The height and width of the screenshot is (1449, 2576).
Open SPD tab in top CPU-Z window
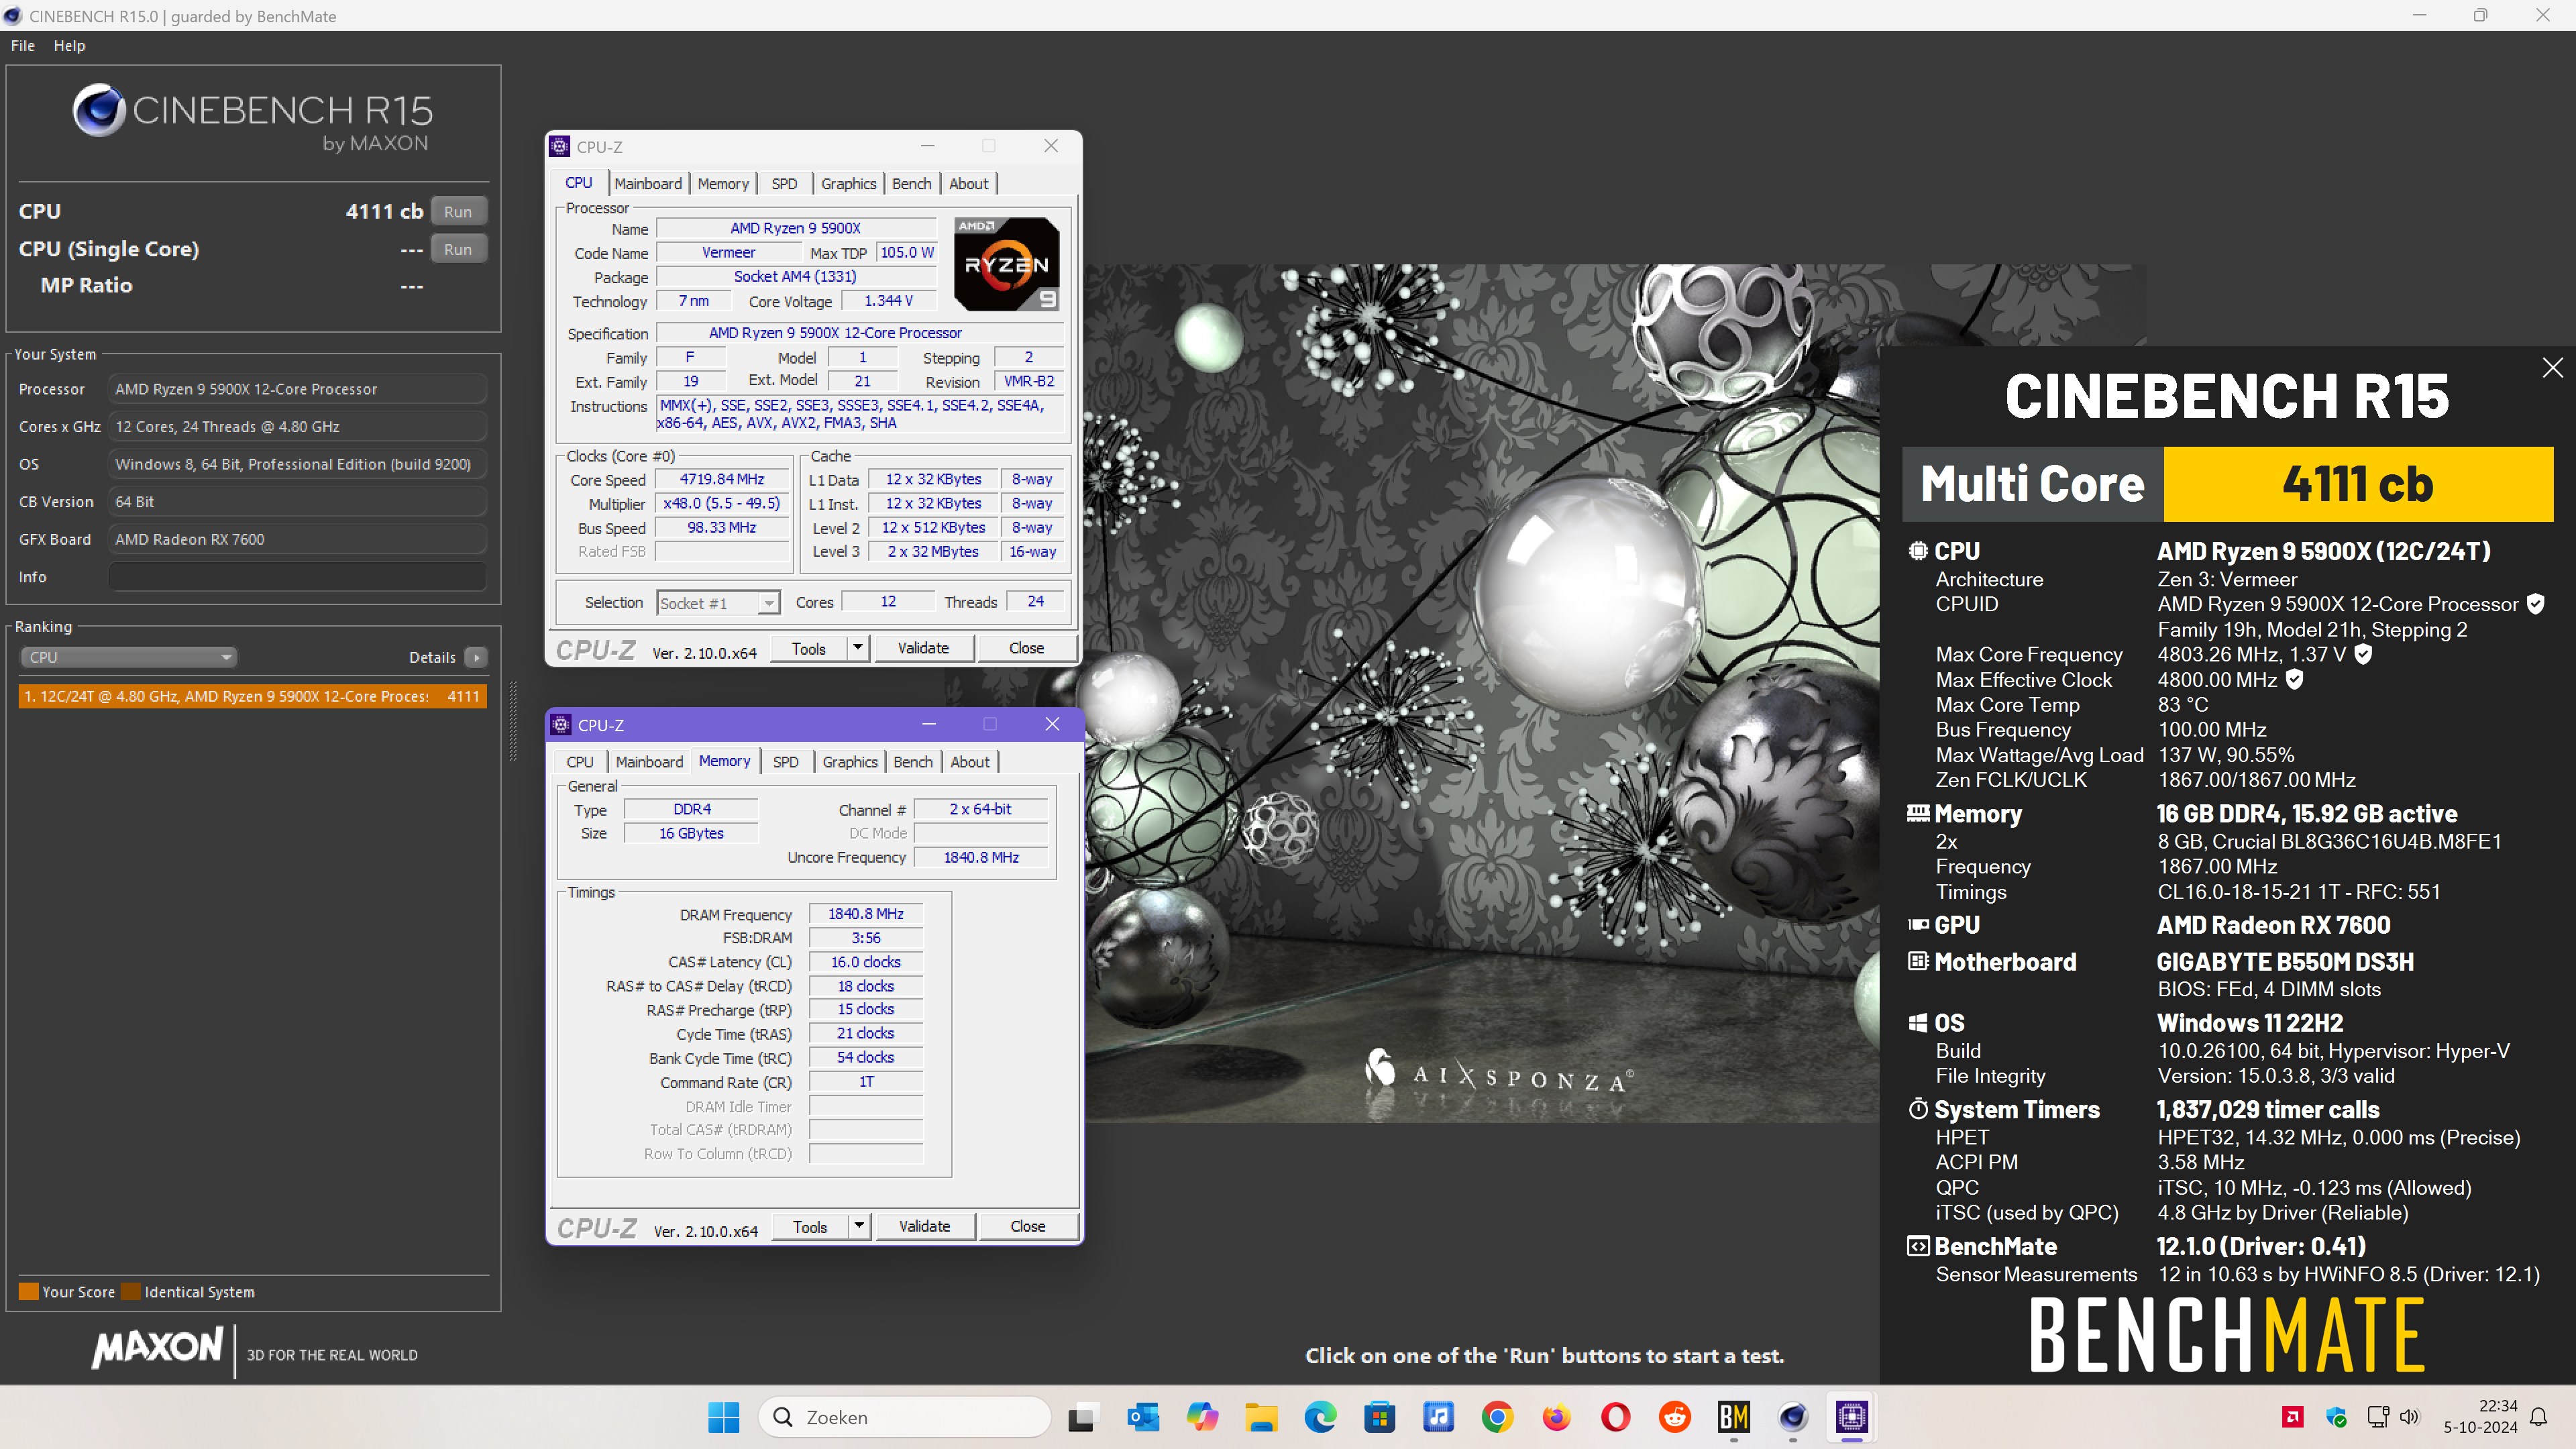(x=784, y=184)
